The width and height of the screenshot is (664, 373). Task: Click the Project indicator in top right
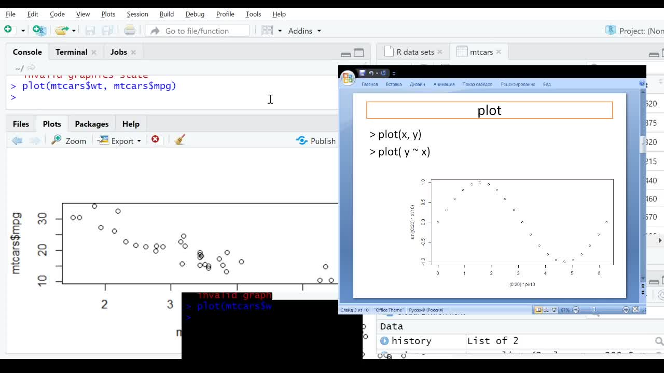point(634,31)
